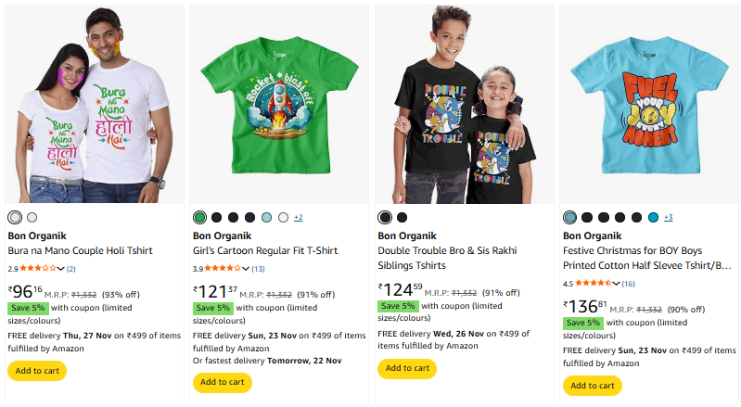This screenshot has width=741, height=407.
Task: Add Bura na Mano Couple Holi Tshirt to cart
Action: click(x=37, y=370)
